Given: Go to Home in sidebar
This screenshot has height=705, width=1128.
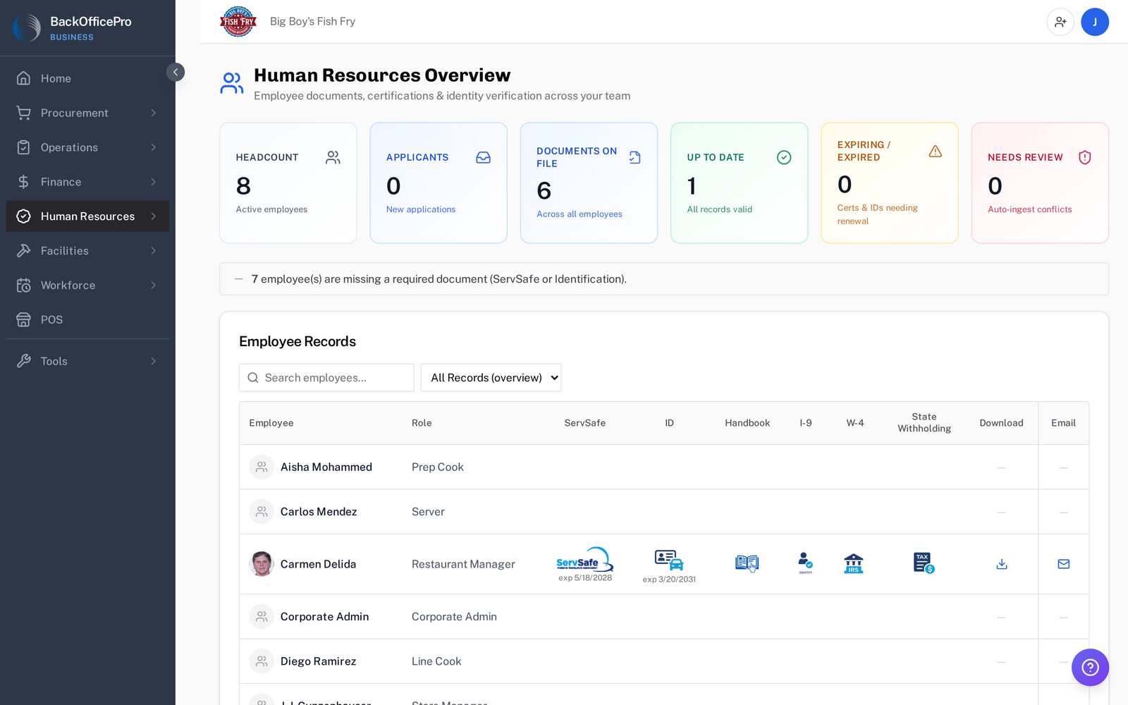Looking at the screenshot, I should (87, 78).
